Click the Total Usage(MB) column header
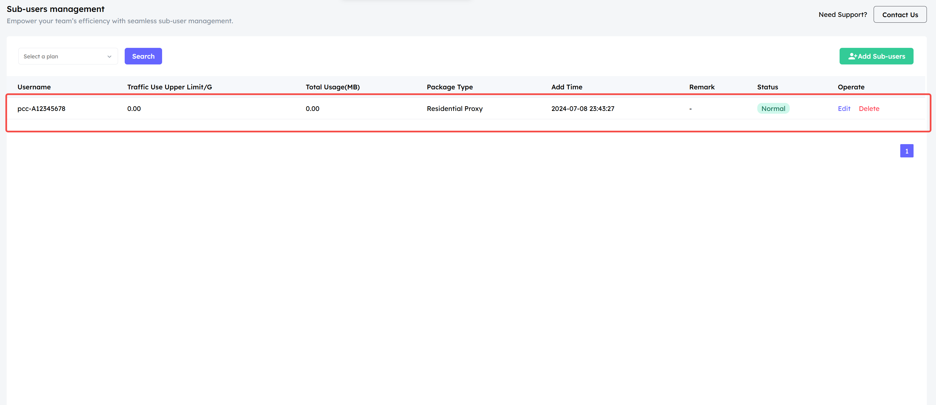936x405 pixels. pos(333,87)
